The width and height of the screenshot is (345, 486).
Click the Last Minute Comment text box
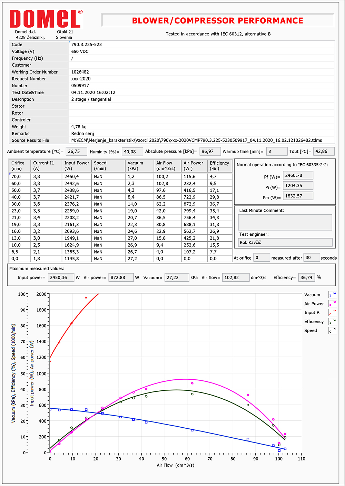[x=285, y=222]
